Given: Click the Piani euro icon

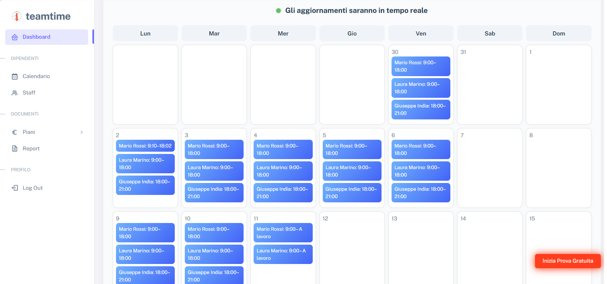Looking at the screenshot, I should click(15, 132).
